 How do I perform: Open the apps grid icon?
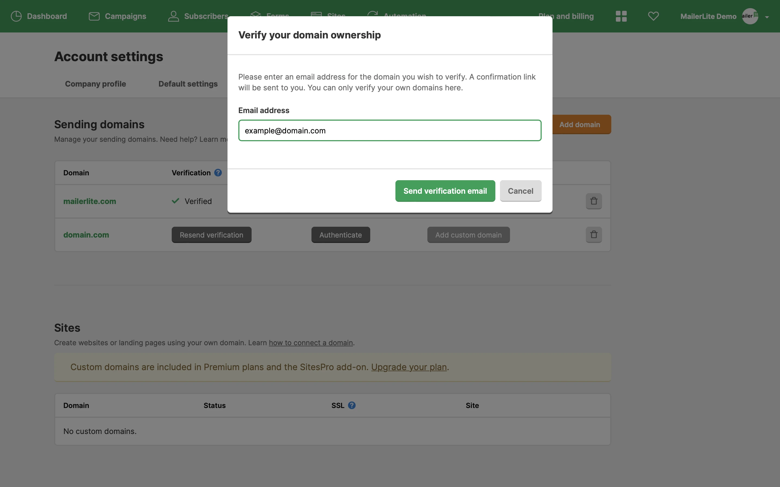[621, 16]
